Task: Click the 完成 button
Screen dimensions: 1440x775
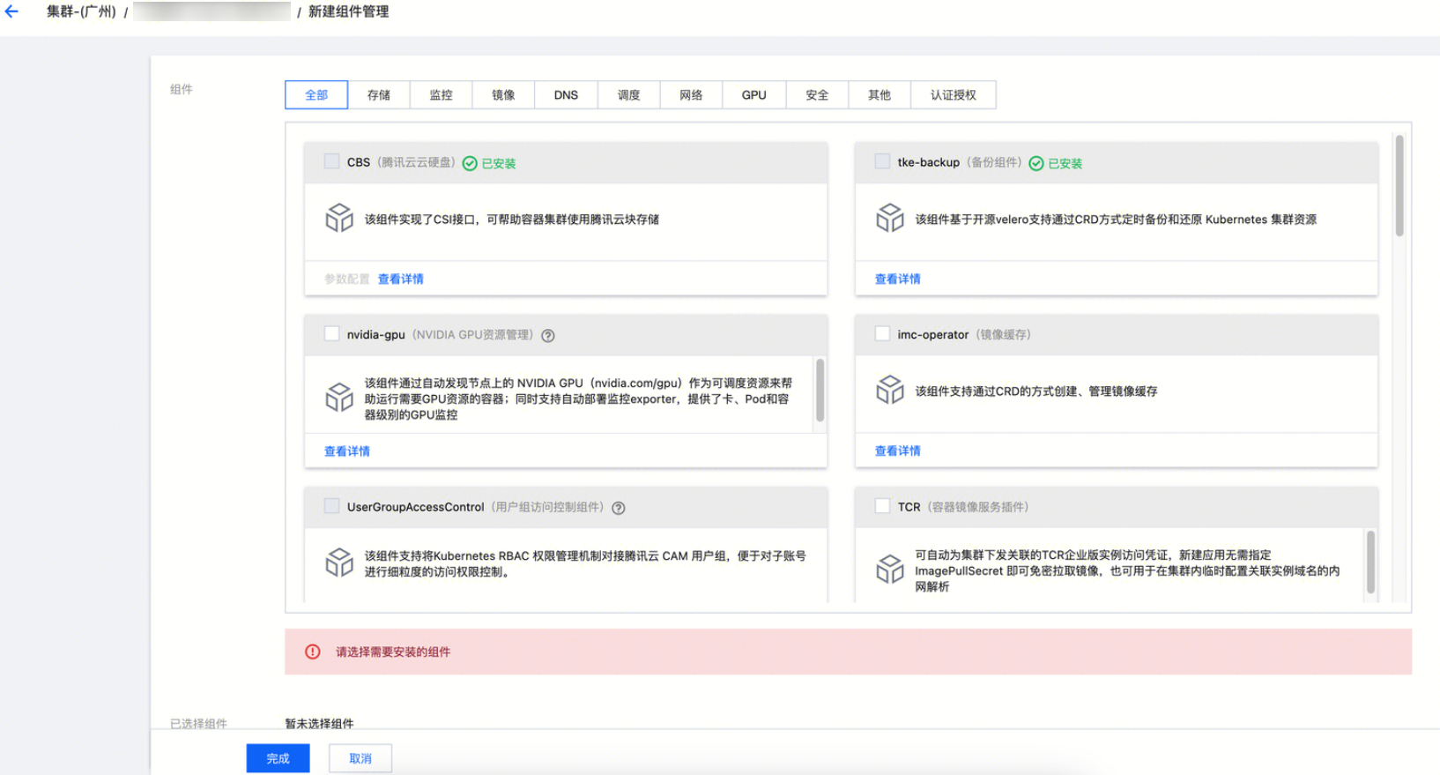Action: pyautogui.click(x=278, y=758)
